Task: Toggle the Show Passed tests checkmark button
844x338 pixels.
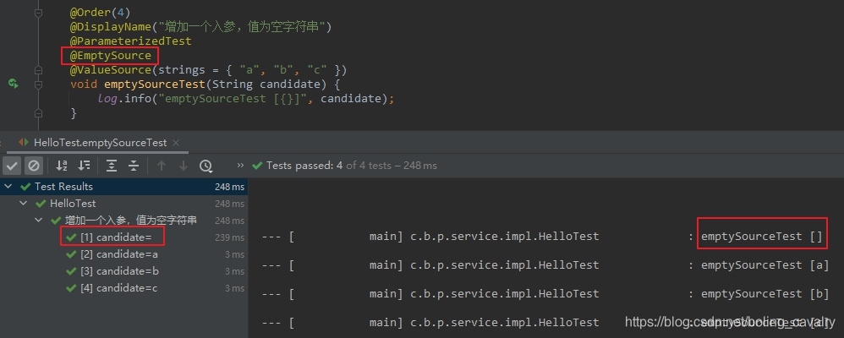Action: [x=11, y=166]
